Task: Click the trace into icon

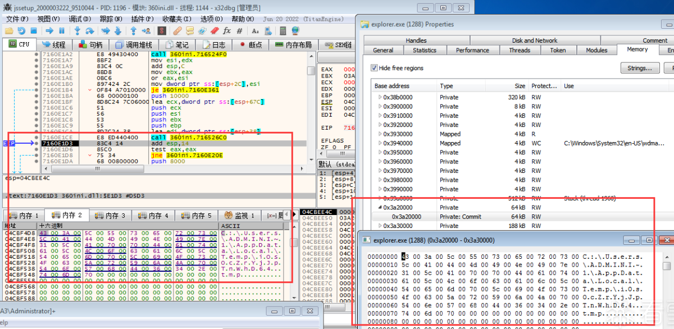Action: tap(106, 31)
